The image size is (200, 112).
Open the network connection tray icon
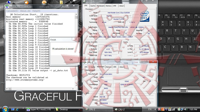[x=182, y=109]
